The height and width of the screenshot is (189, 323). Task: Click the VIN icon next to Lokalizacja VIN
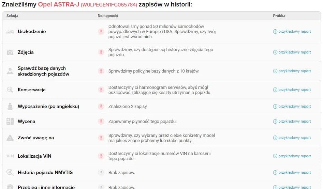pyautogui.click(x=10, y=156)
